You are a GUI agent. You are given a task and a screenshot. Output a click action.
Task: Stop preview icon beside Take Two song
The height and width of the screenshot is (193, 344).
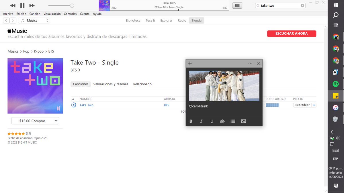(x=73, y=105)
